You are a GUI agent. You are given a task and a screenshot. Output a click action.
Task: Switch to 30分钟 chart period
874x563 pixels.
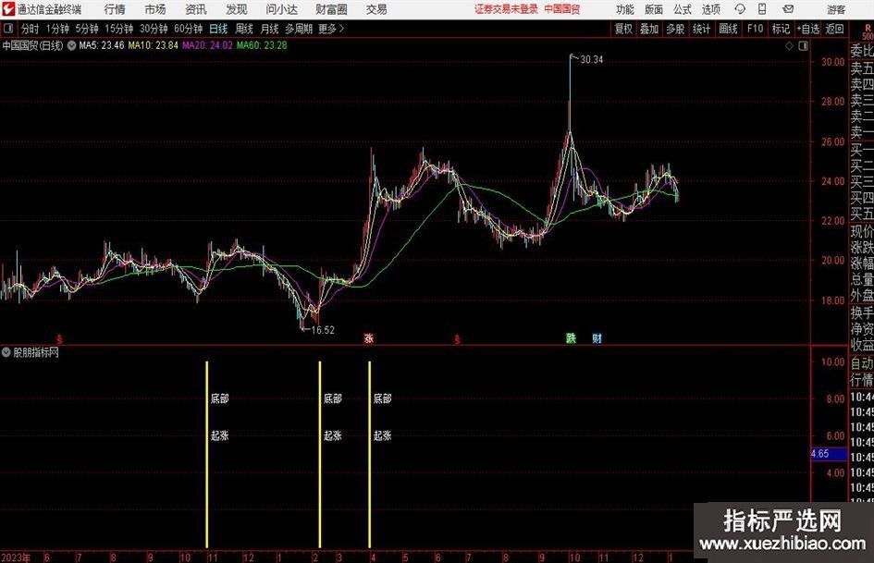154,29
